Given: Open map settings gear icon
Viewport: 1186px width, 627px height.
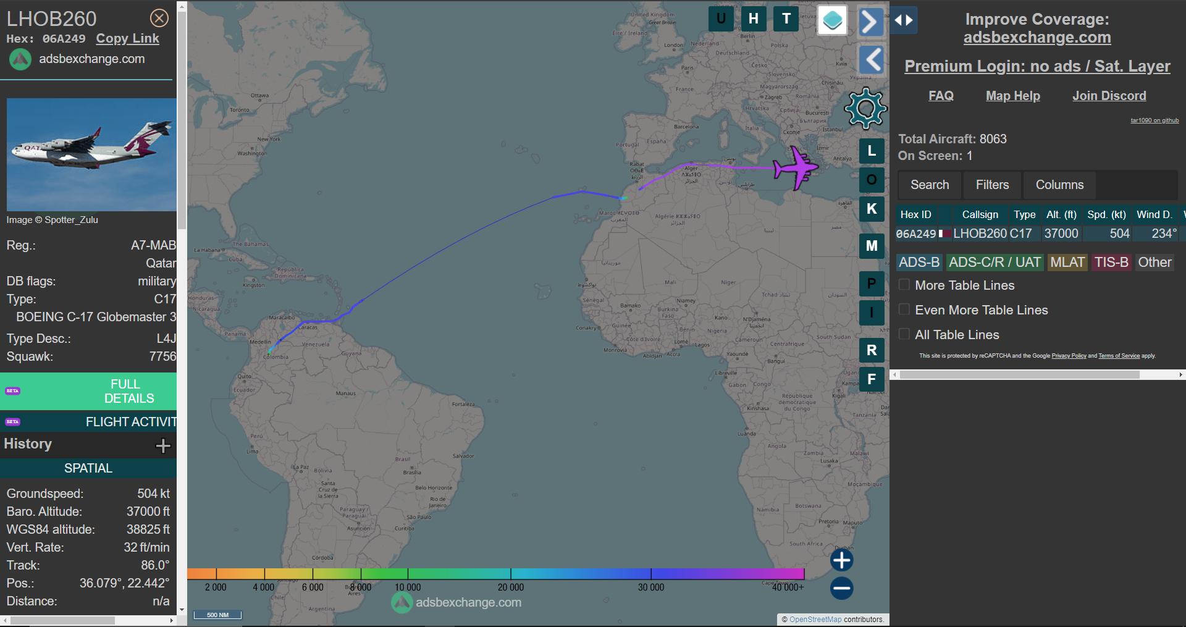Looking at the screenshot, I should pyautogui.click(x=865, y=108).
